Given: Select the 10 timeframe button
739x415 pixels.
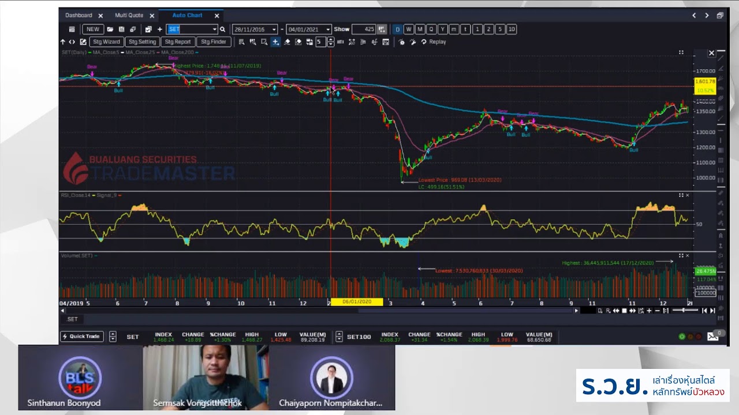Looking at the screenshot, I should point(512,29).
